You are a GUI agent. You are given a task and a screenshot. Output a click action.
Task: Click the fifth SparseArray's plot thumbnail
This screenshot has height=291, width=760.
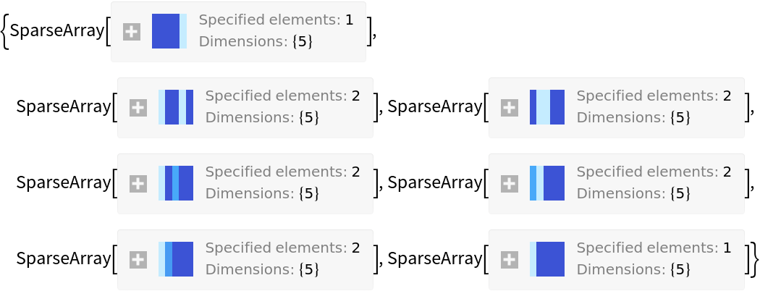click(547, 183)
